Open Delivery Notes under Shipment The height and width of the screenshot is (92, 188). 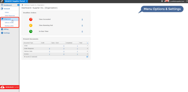(9, 23)
